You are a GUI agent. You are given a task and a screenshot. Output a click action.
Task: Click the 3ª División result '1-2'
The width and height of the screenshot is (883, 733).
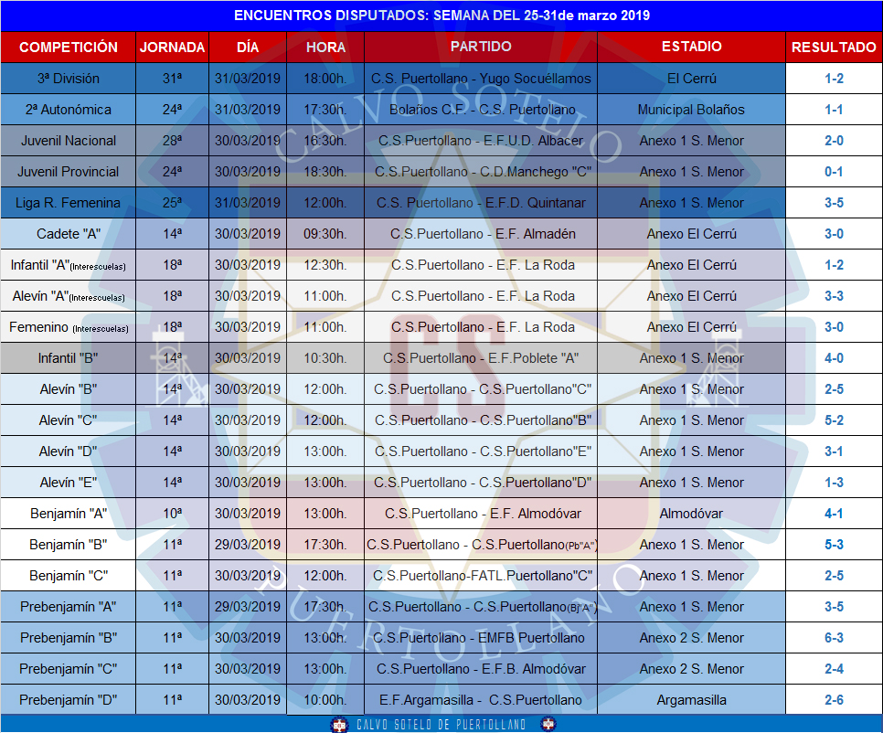tap(834, 79)
